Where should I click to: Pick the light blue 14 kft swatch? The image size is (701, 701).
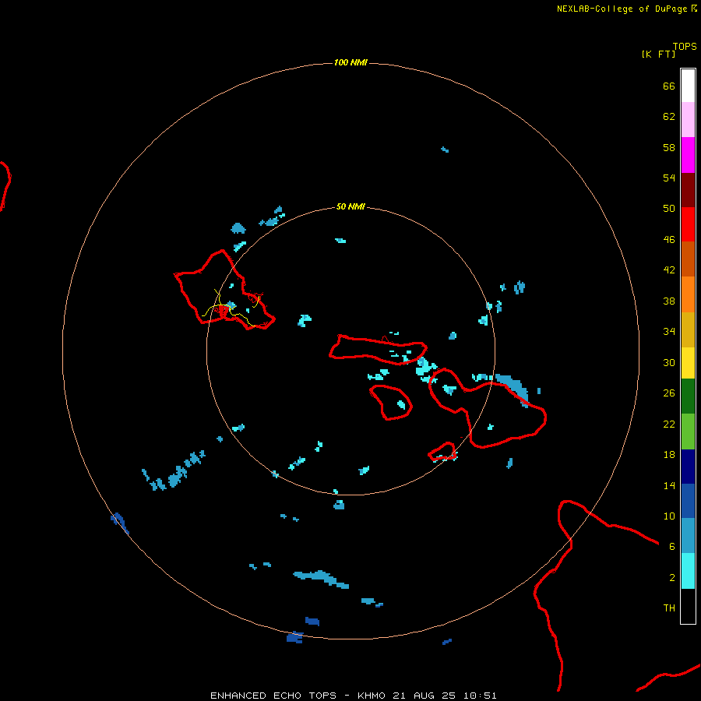pyautogui.click(x=688, y=535)
